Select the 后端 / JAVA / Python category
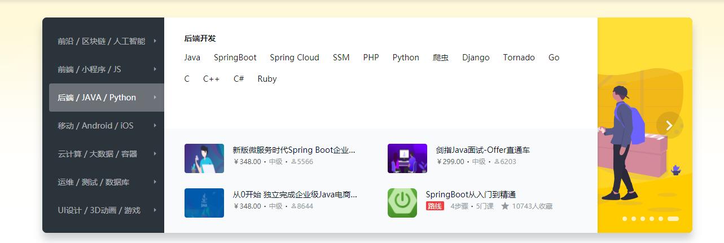Viewport: 724px width, 243px height. point(107,98)
